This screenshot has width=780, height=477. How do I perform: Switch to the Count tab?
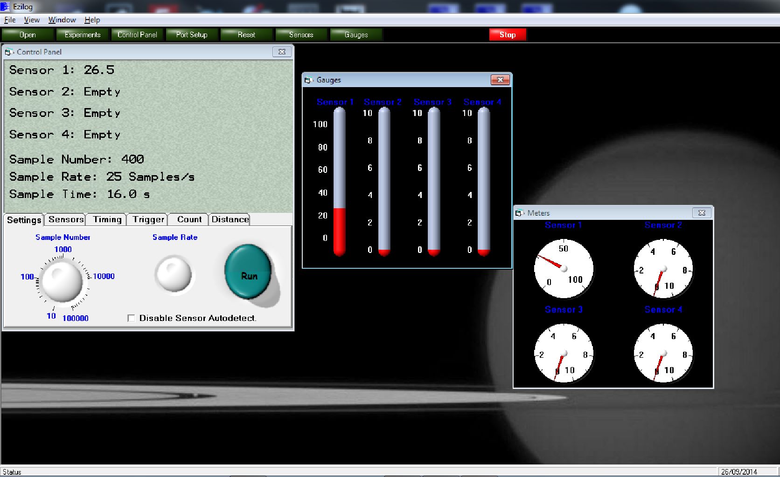189,219
